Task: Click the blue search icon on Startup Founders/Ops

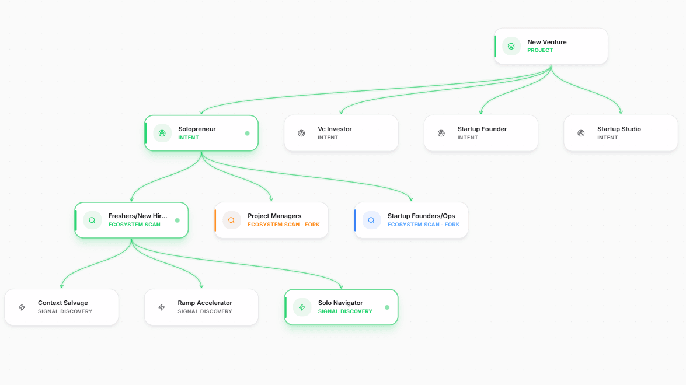Action: pos(371,220)
